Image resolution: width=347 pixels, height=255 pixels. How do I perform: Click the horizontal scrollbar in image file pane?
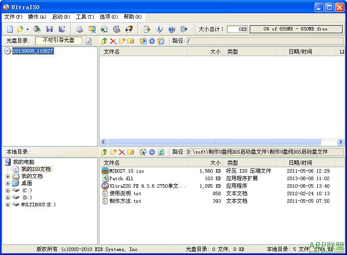(222, 142)
